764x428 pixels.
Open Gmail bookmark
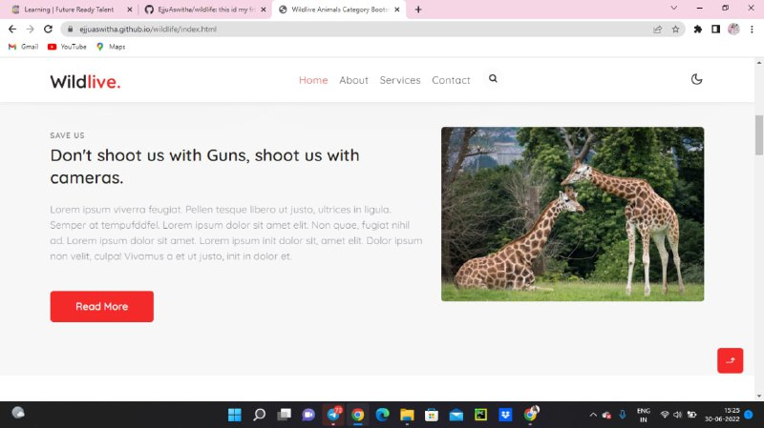(23, 47)
